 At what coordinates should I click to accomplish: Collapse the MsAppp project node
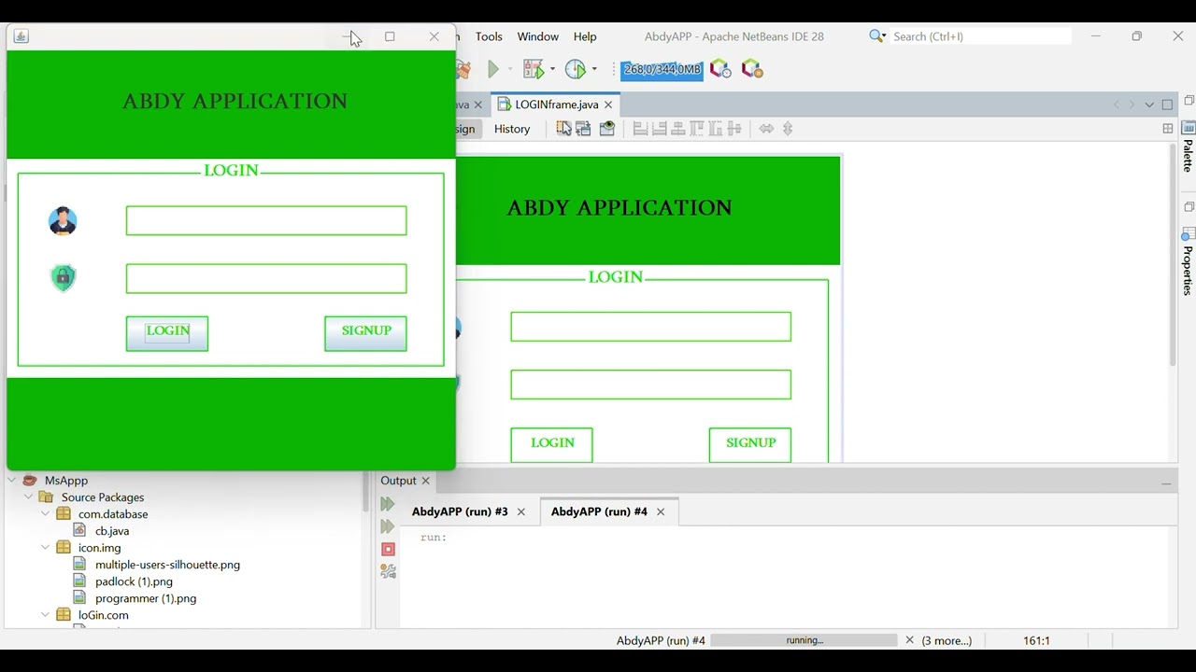pyautogui.click(x=13, y=481)
